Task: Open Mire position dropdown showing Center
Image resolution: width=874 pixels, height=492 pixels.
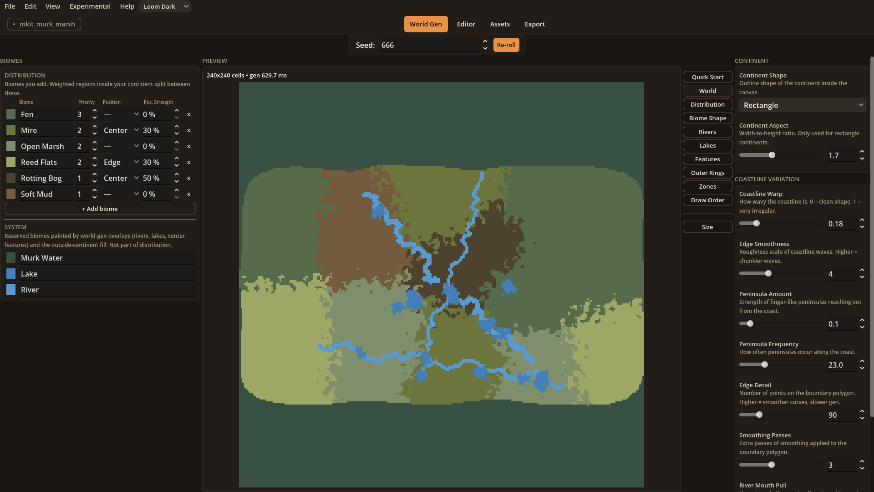Action: [121, 130]
